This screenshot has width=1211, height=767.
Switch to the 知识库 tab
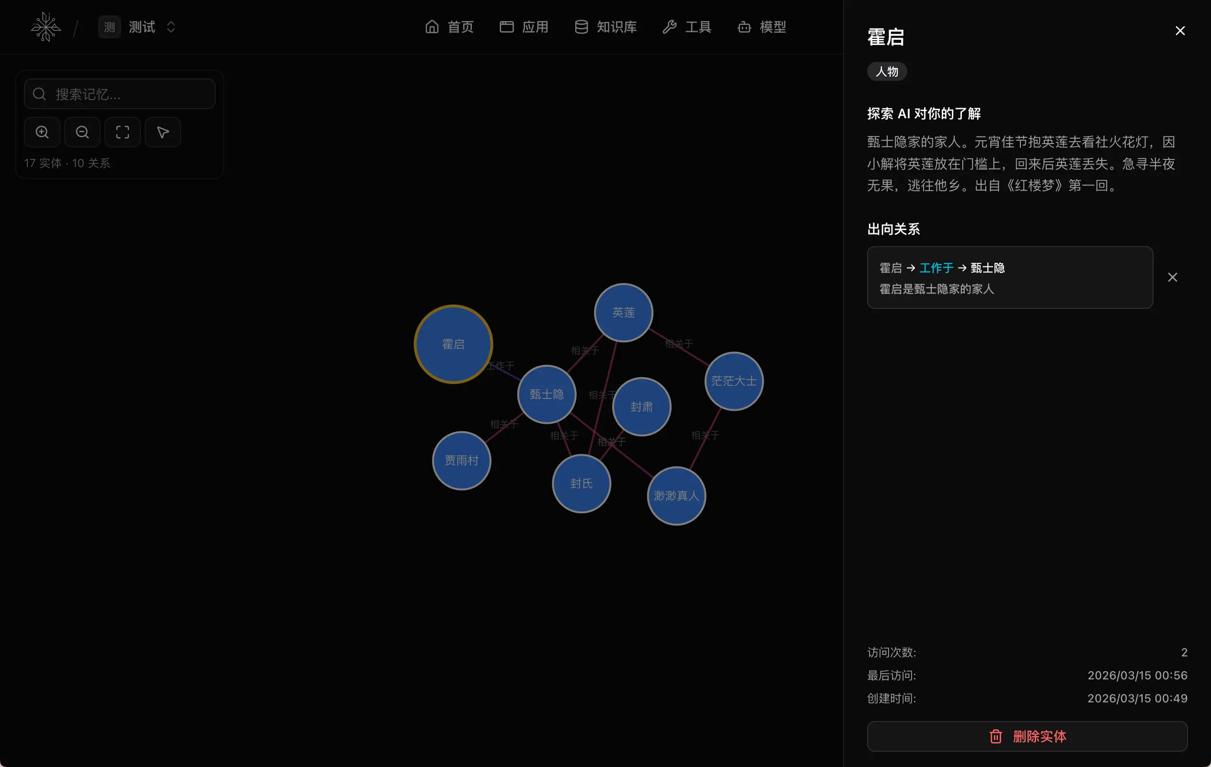coord(605,27)
